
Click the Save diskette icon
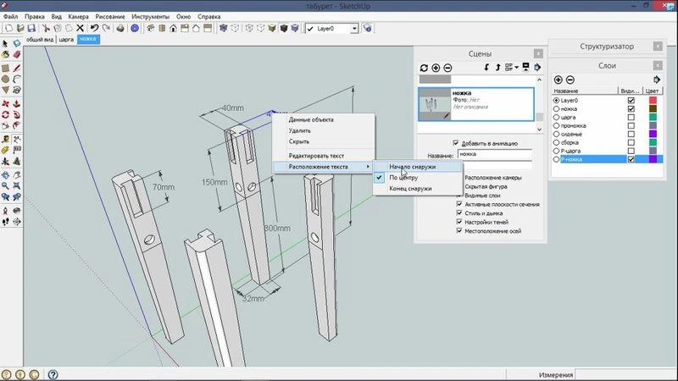pos(31,28)
